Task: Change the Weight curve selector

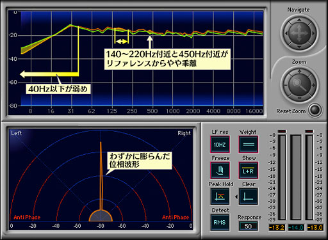Action: tap(249, 145)
